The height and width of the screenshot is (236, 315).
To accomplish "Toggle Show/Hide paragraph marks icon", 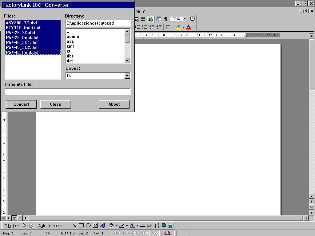I will coord(166,19).
